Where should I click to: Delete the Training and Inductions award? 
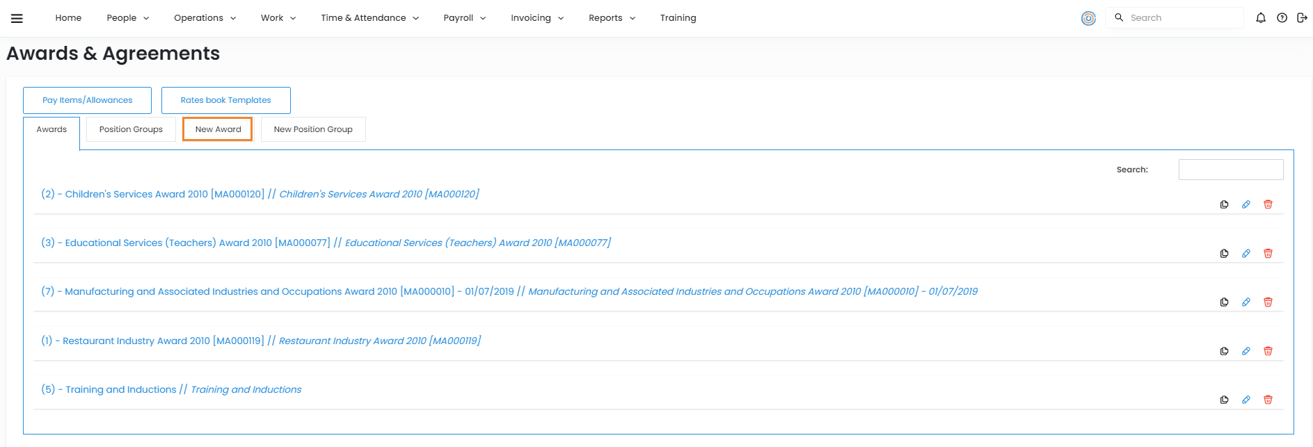(x=1268, y=400)
